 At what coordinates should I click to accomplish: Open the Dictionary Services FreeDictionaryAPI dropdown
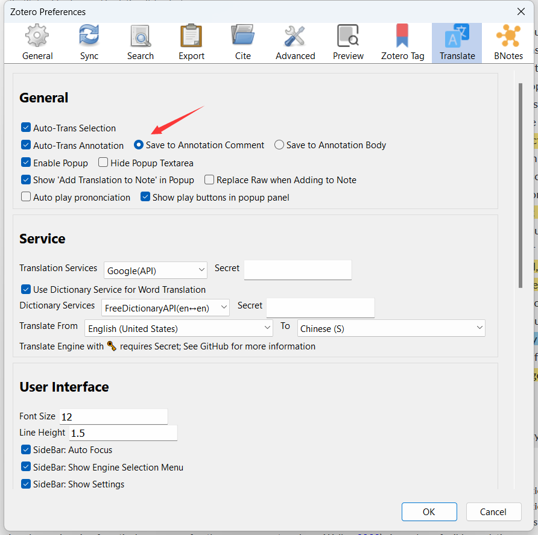click(165, 308)
